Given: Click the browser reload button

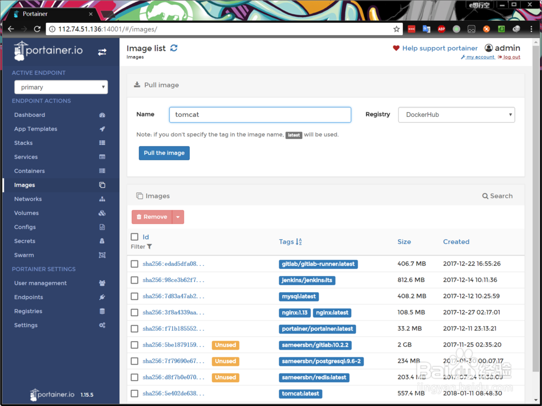Looking at the screenshot, I should (x=37, y=29).
